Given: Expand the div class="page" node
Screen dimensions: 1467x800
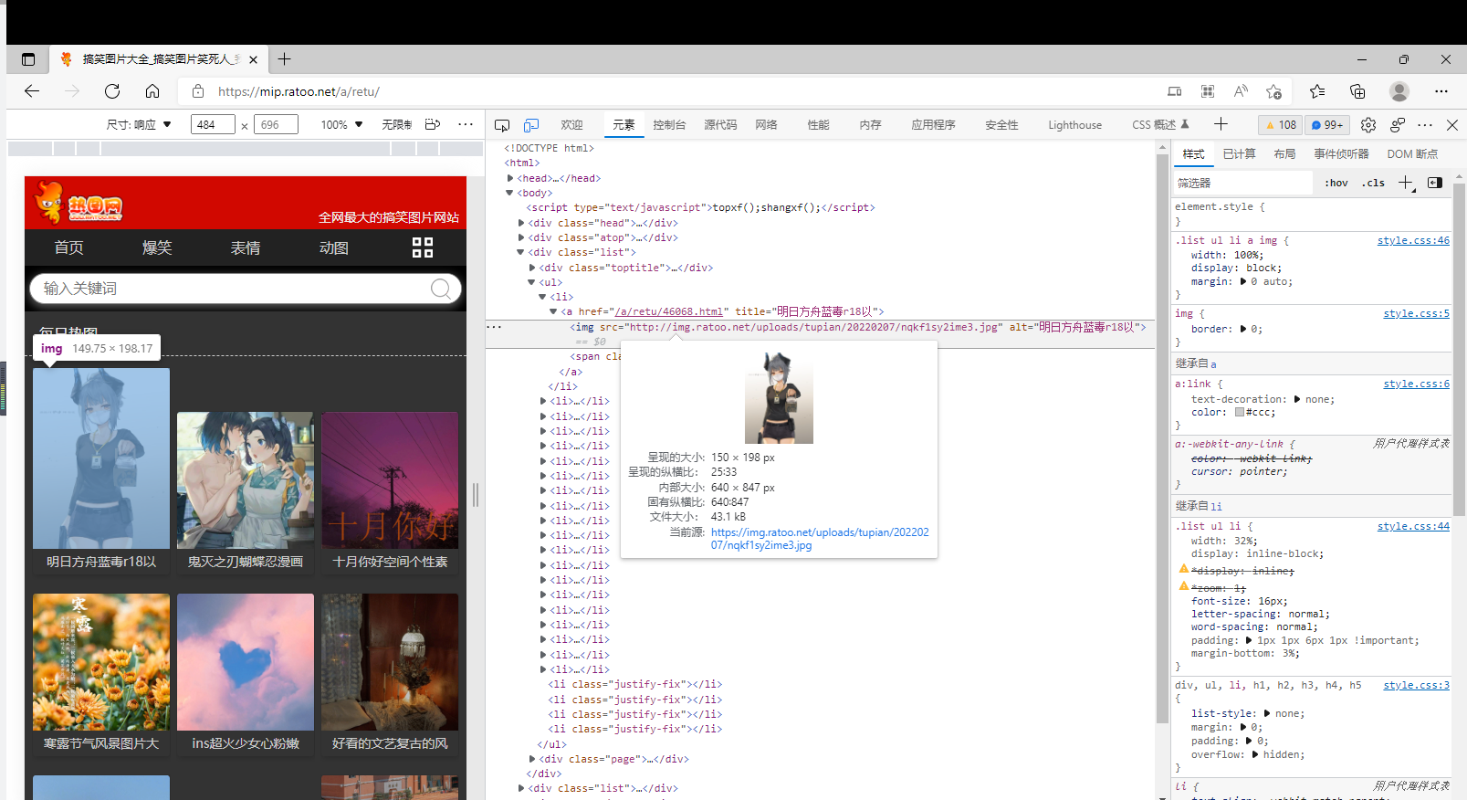Looking at the screenshot, I should point(532,759).
